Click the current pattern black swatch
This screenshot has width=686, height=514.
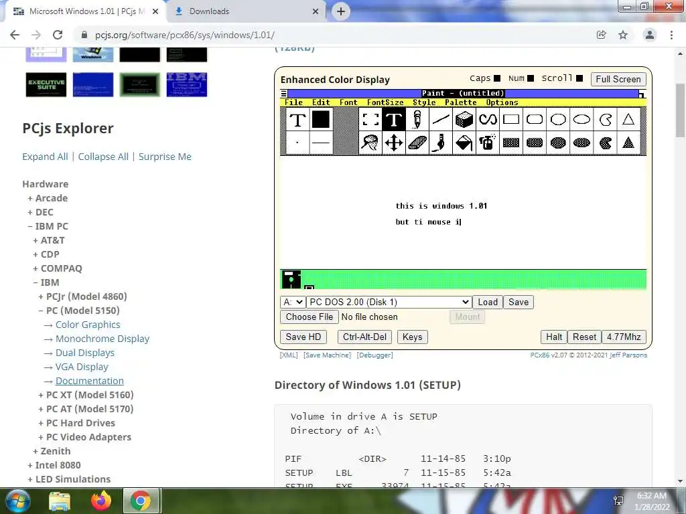[321, 119]
